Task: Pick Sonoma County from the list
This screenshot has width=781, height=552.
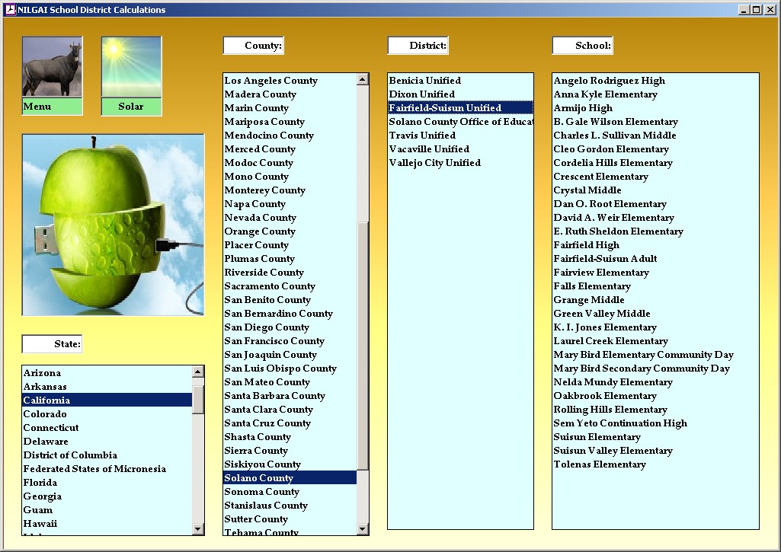Action: 261,492
